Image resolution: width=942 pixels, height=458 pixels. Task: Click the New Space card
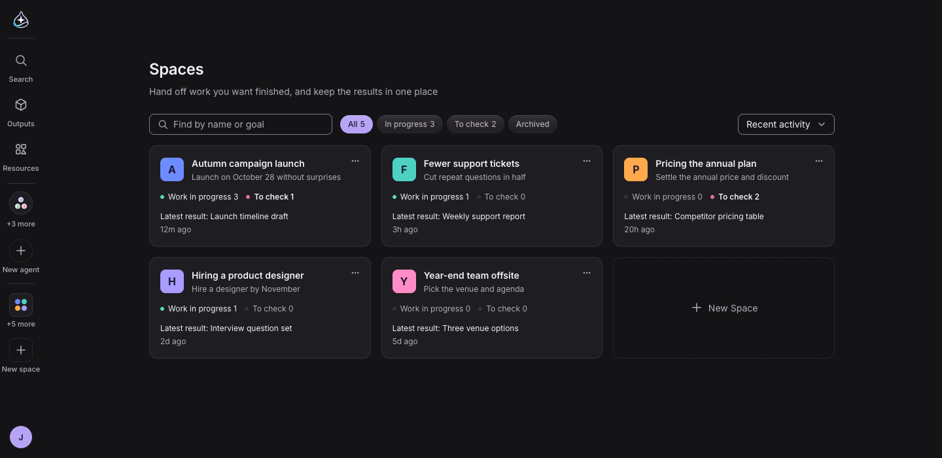pyautogui.click(x=724, y=308)
